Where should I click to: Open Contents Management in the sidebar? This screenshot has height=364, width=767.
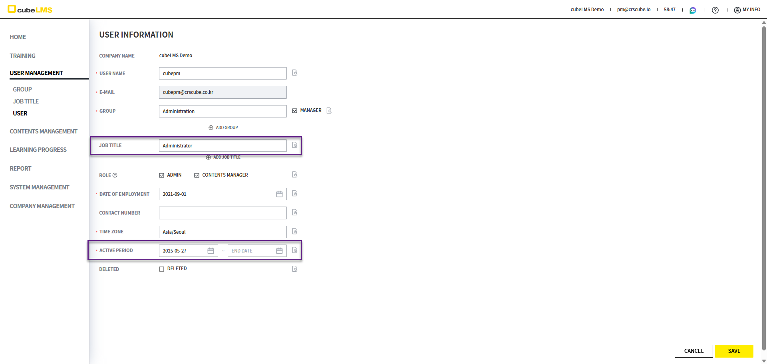click(44, 131)
